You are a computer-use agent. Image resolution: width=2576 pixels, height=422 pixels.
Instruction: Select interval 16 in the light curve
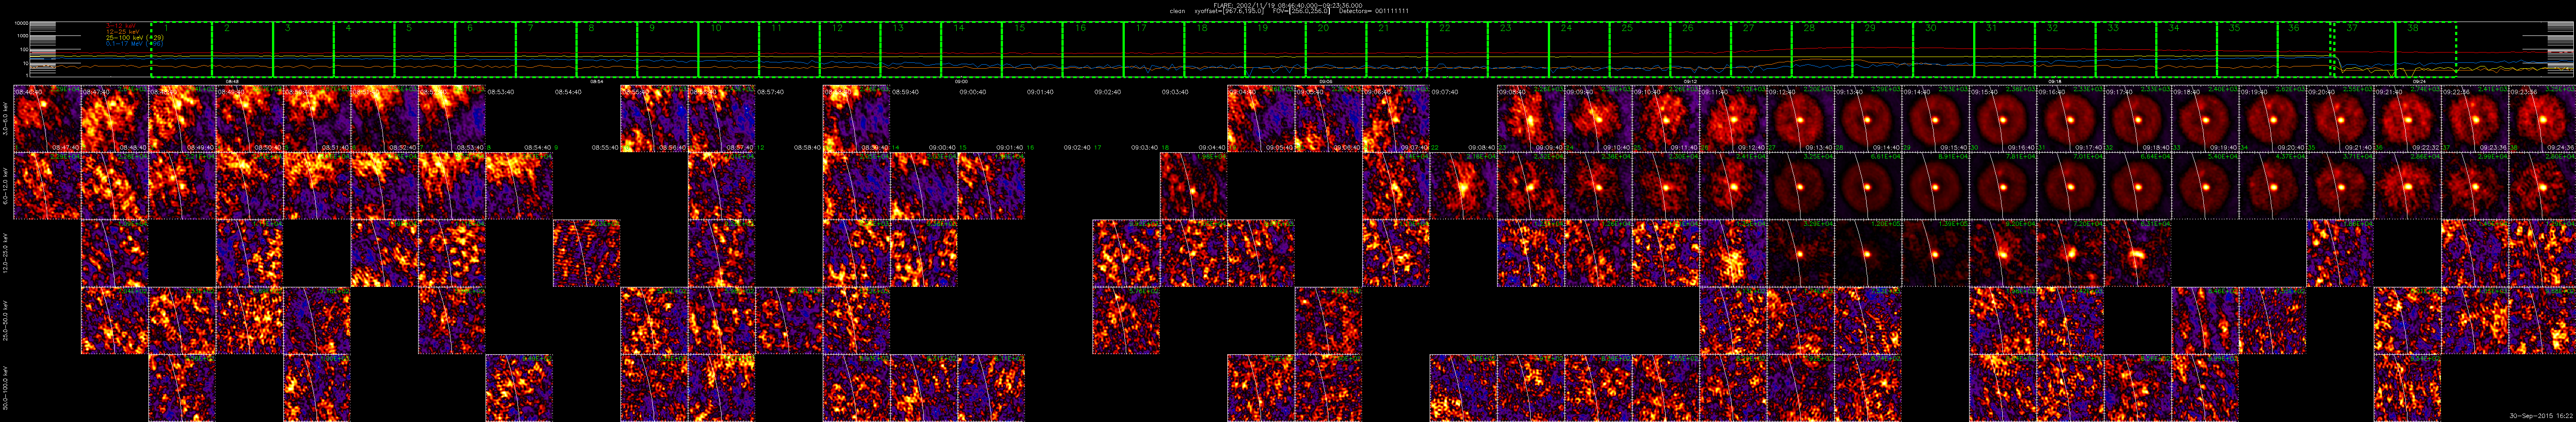[x=1093, y=50]
